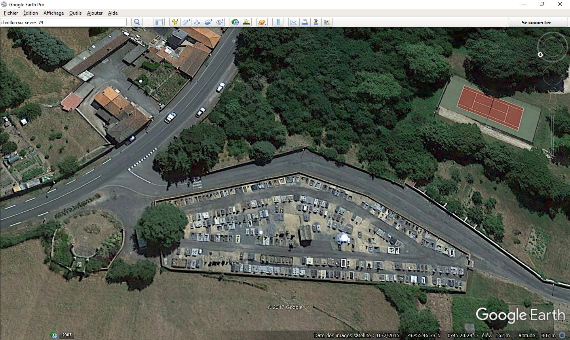Open the Affichage menu
Image resolution: width=570 pixels, height=340 pixels.
click(53, 13)
